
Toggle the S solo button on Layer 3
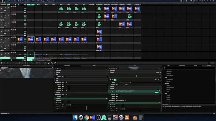[9, 38]
